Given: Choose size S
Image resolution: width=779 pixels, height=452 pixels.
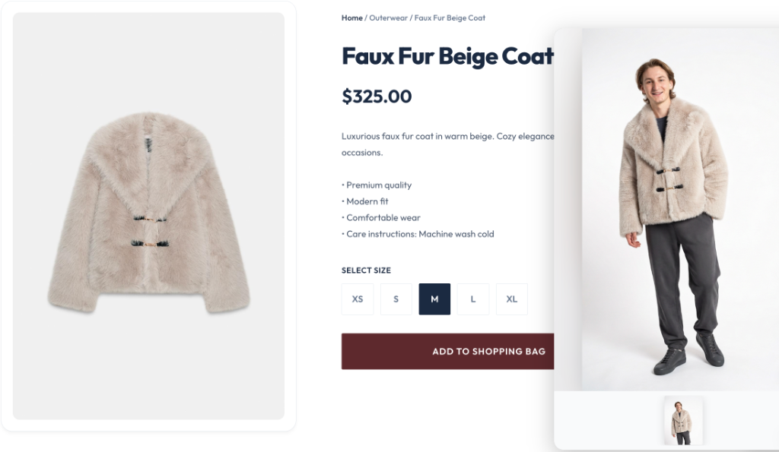Looking at the screenshot, I should coord(396,299).
